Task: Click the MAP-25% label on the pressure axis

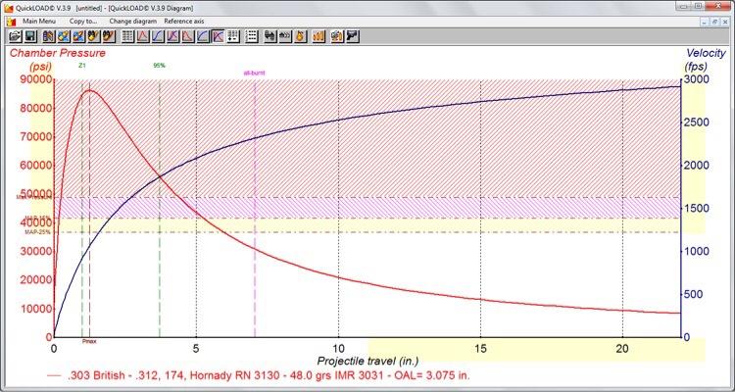Action: [37, 232]
